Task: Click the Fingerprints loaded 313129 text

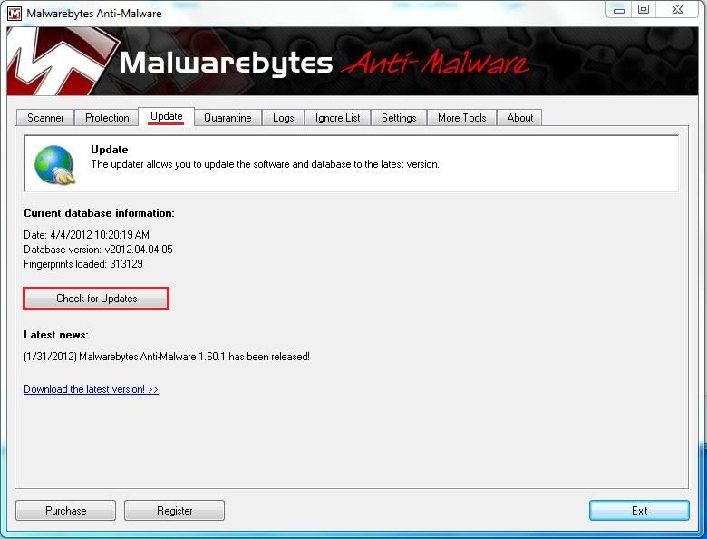Action: pyautogui.click(x=83, y=264)
